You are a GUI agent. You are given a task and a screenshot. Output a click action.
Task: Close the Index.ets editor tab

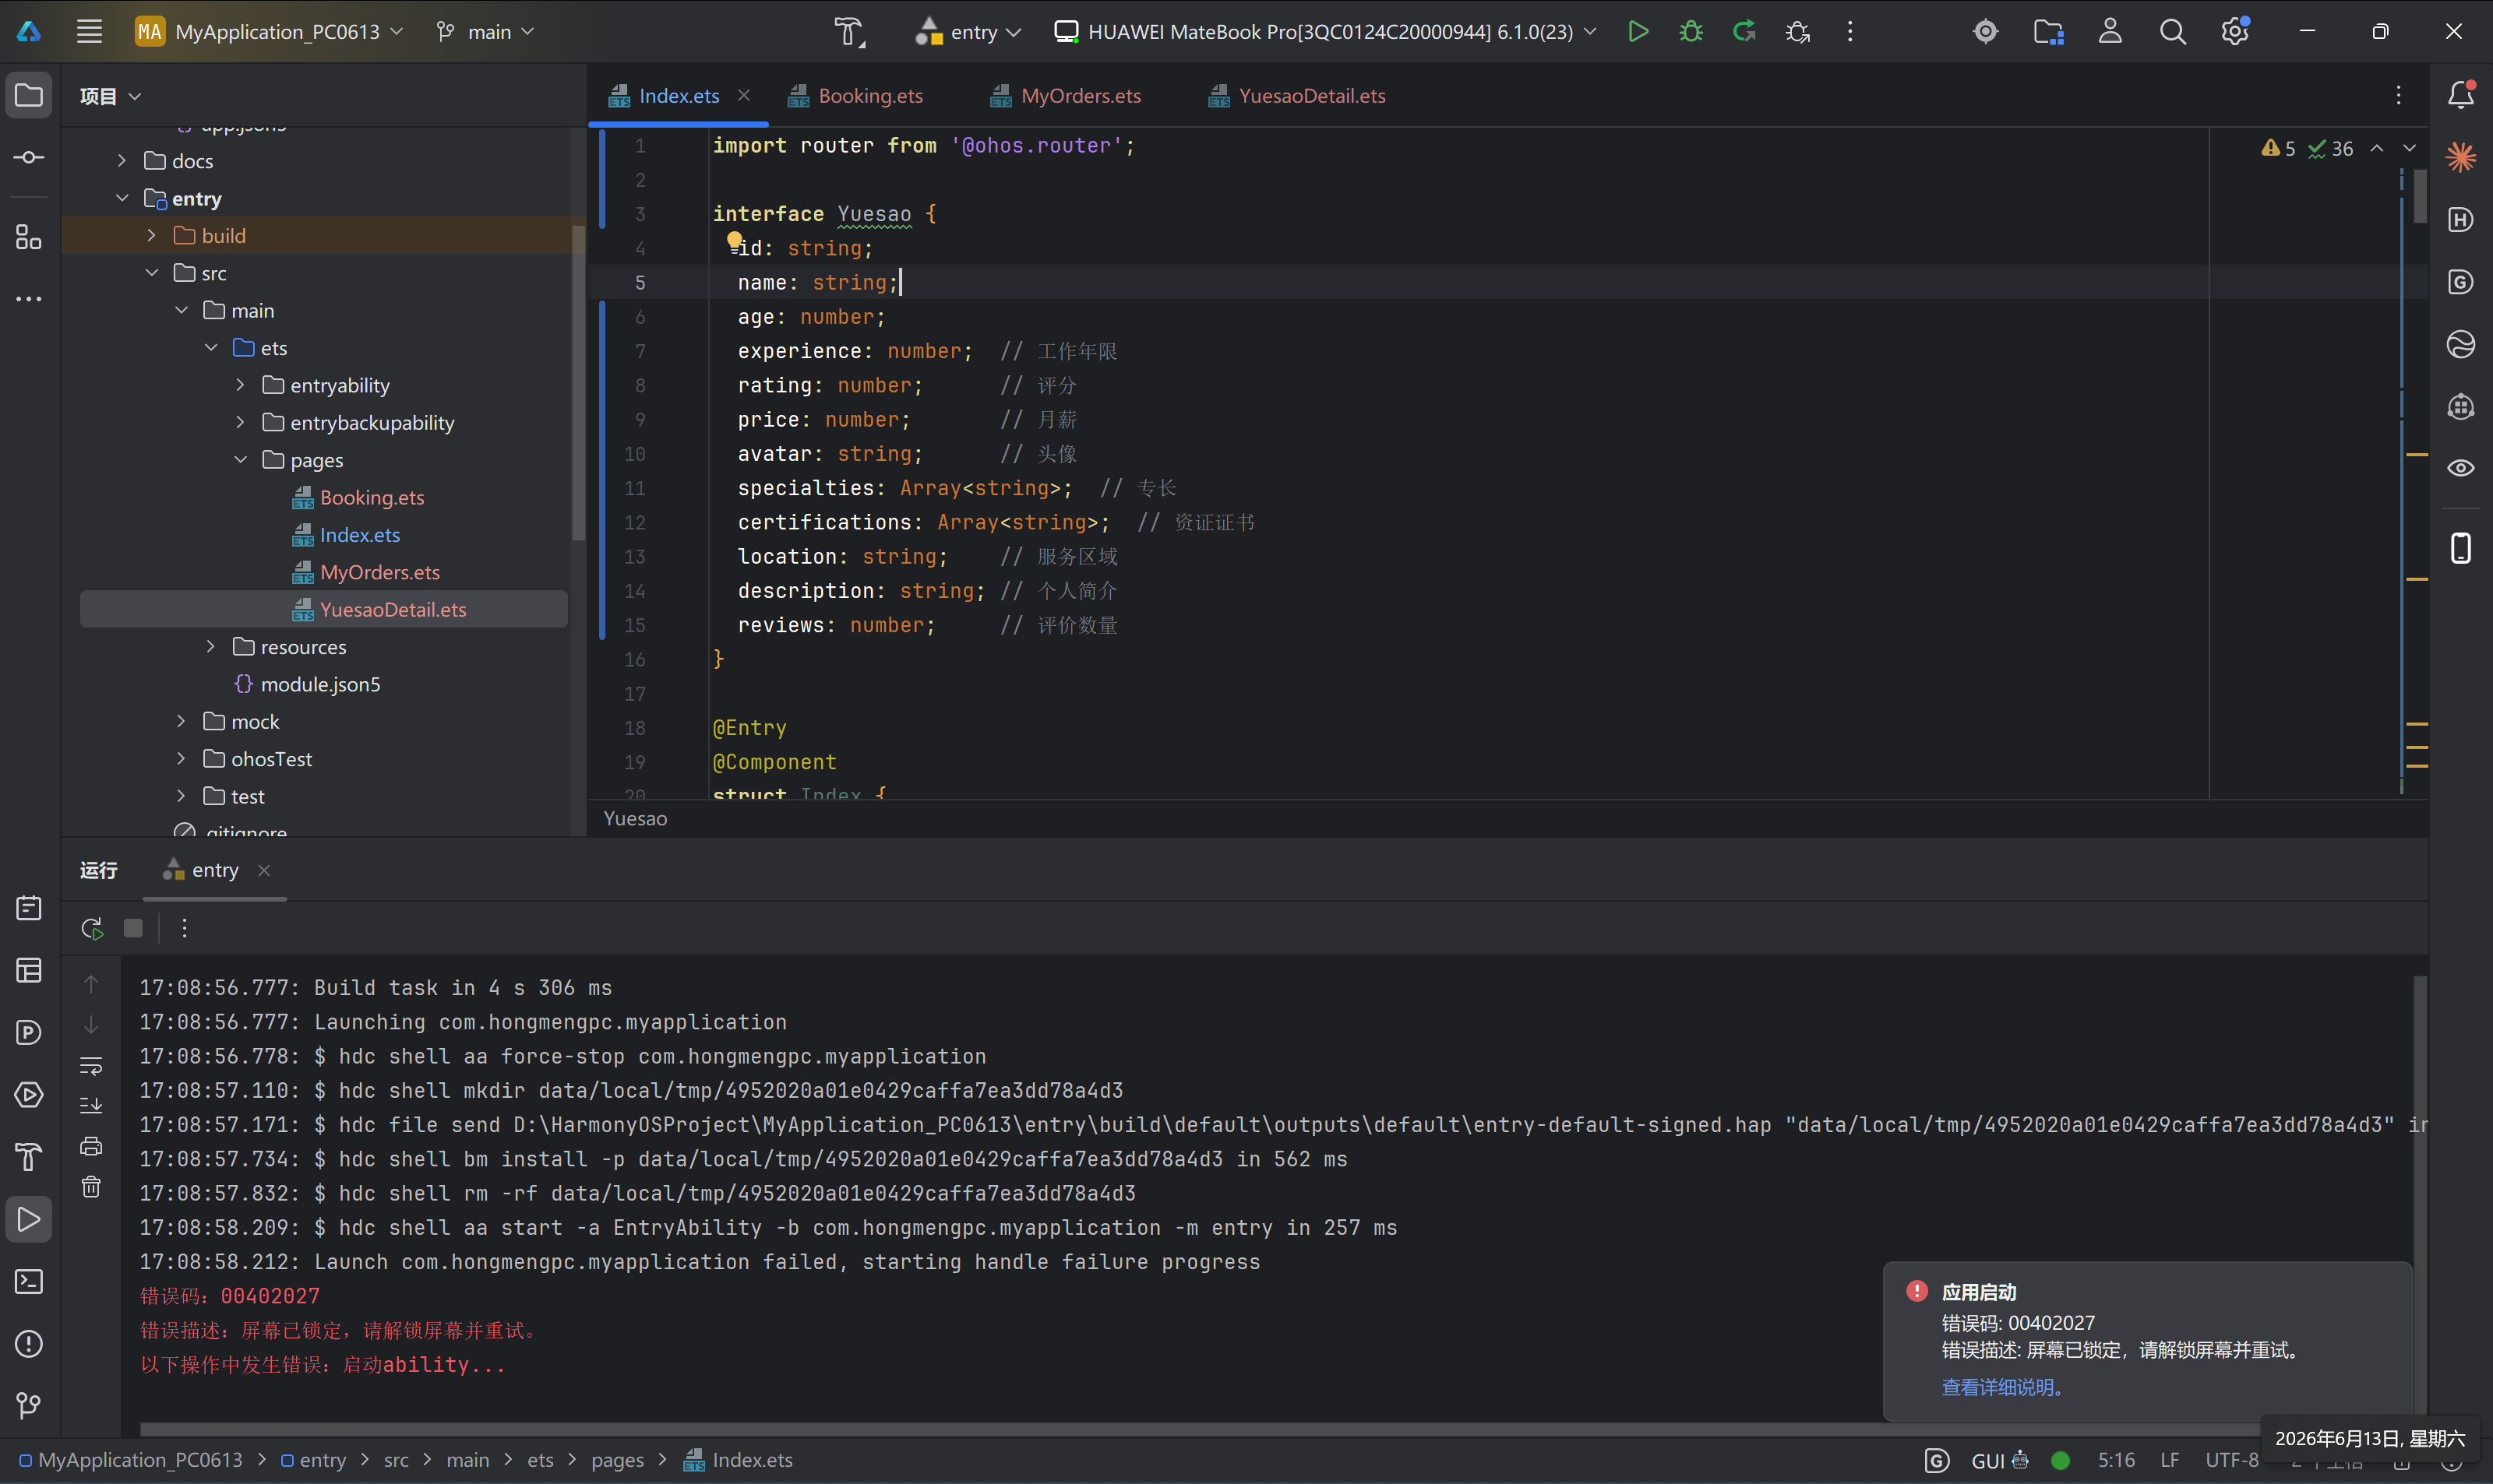pos(744,95)
